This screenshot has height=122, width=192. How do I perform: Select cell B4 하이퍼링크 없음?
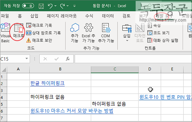tap(60, 97)
